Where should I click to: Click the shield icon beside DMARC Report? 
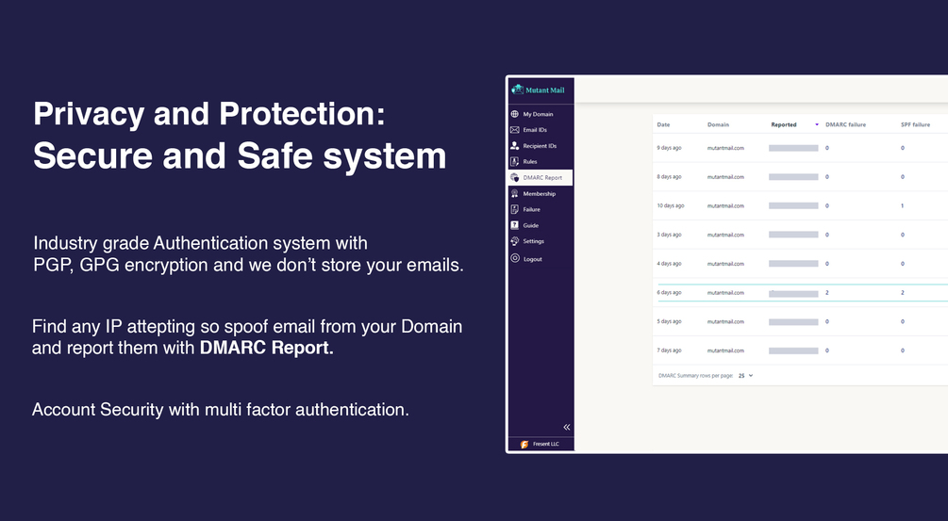514,177
